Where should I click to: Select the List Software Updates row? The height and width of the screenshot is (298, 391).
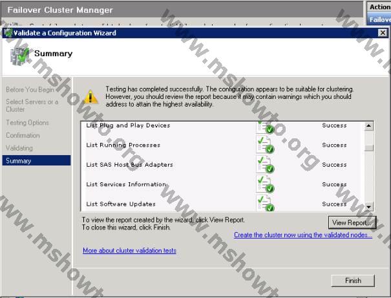(x=222, y=204)
